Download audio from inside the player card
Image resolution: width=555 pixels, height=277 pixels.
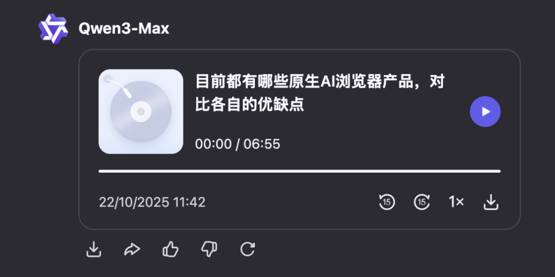click(x=491, y=202)
